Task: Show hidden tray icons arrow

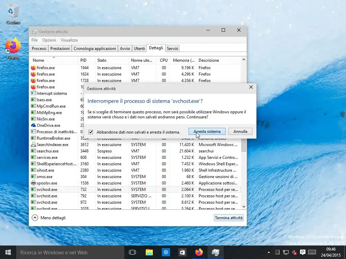Action: tap(269, 252)
